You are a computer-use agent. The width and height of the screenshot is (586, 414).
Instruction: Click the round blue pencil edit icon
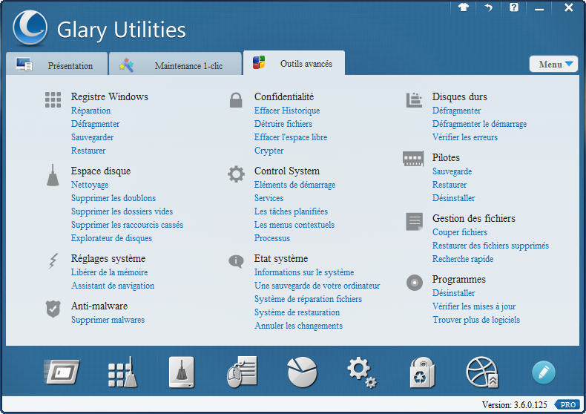coord(544,372)
